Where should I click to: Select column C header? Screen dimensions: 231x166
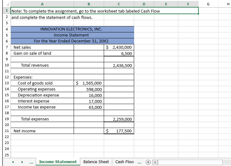[119, 4]
